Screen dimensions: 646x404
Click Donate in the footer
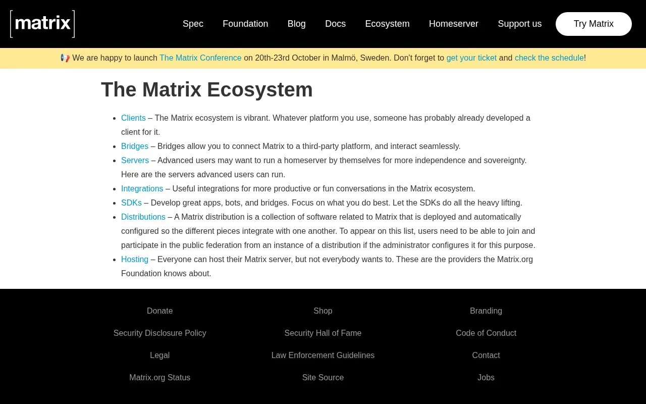point(160,311)
